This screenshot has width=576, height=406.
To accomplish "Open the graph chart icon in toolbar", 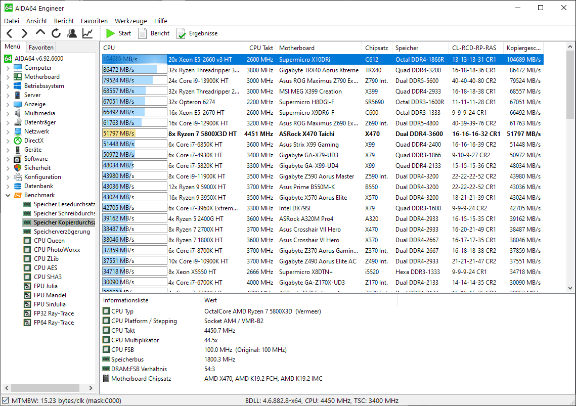I will pos(87,33).
